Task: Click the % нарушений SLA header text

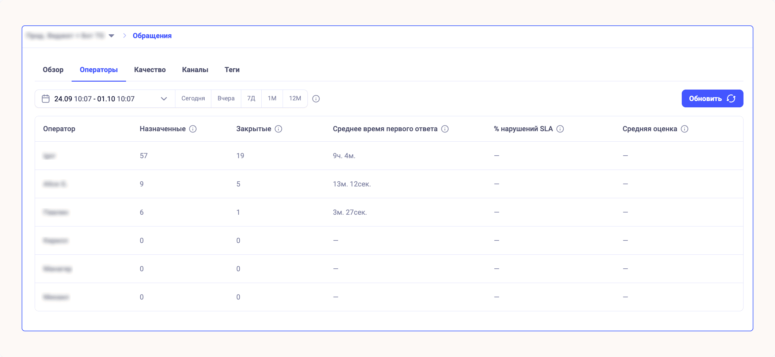Action: coord(523,129)
